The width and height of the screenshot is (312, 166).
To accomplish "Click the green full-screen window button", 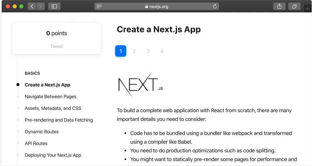I will 21,6.
